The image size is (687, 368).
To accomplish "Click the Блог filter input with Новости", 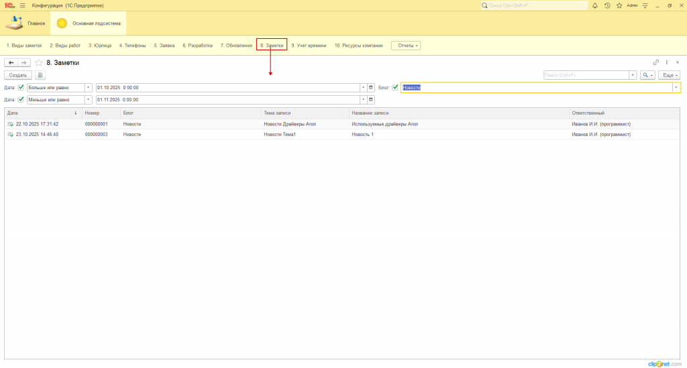I will click(x=537, y=88).
